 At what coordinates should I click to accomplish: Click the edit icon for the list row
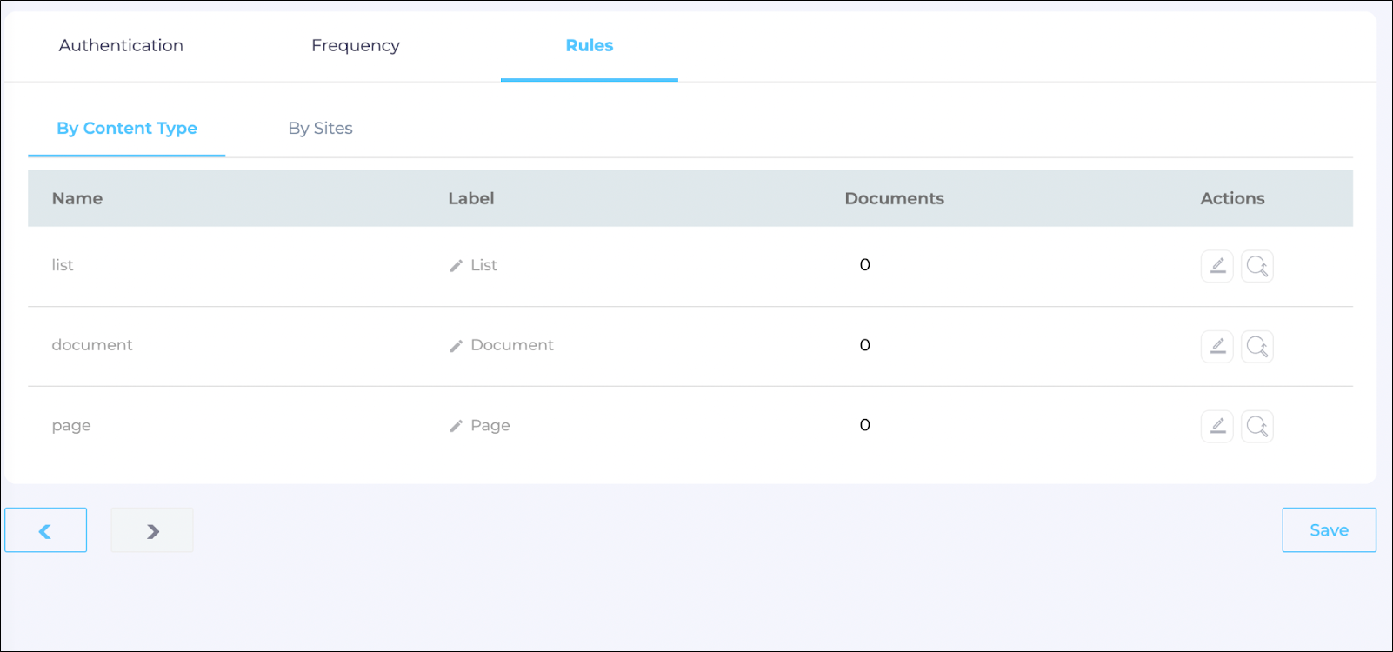pos(1216,266)
